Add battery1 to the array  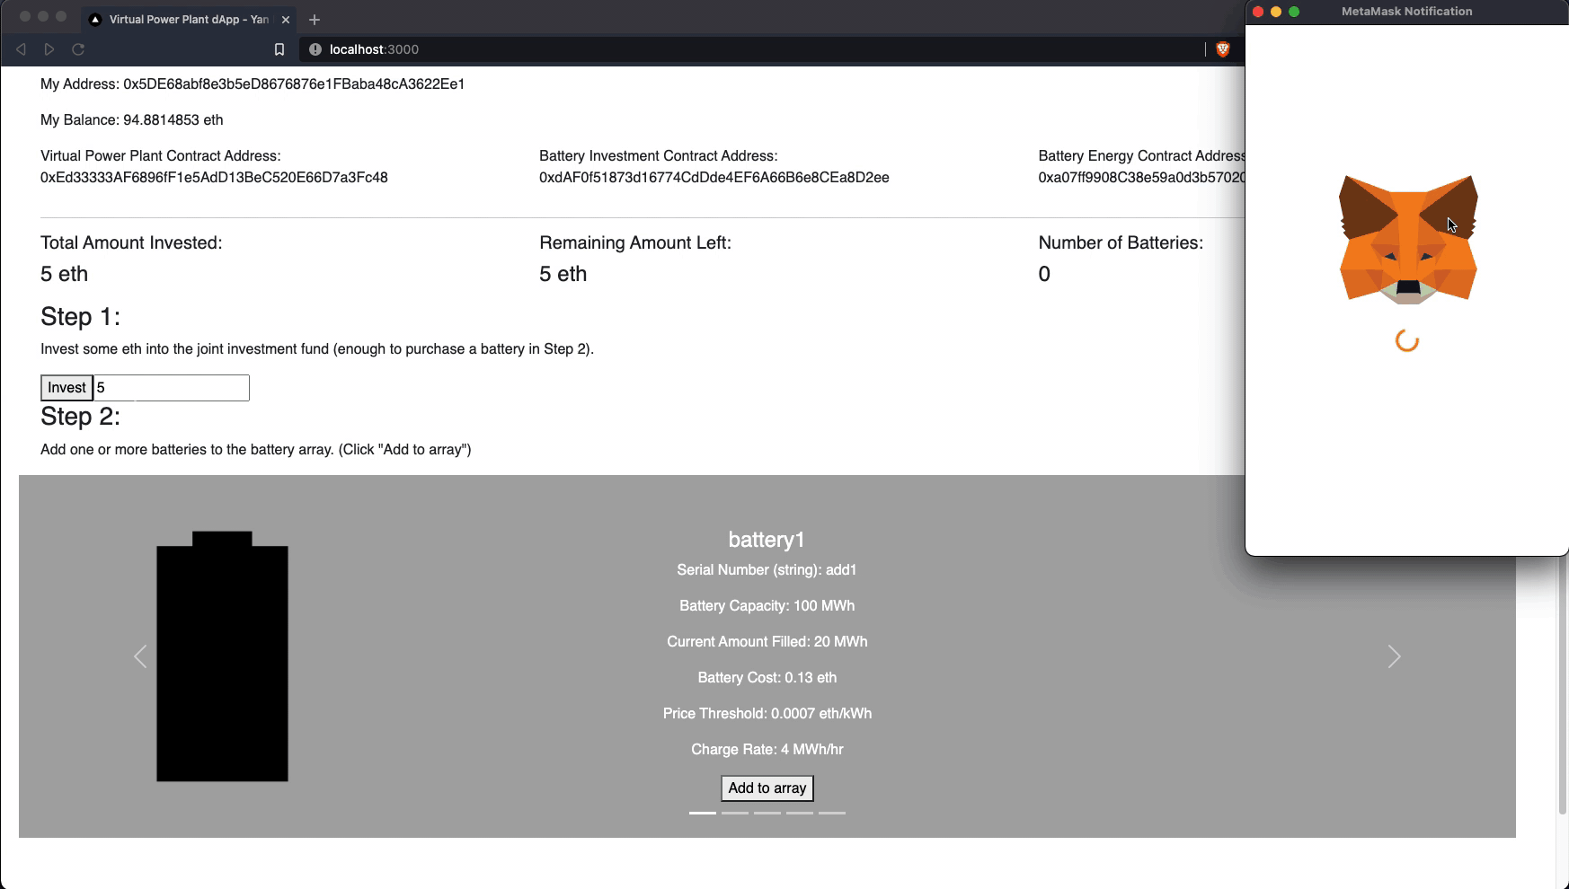pos(767,788)
